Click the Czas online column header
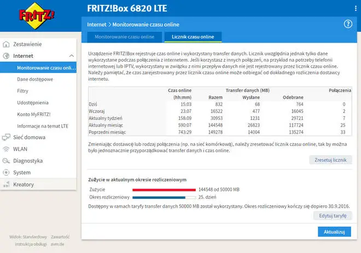Image resolution: width=361 pixels, height=253 pixels. click(x=179, y=90)
